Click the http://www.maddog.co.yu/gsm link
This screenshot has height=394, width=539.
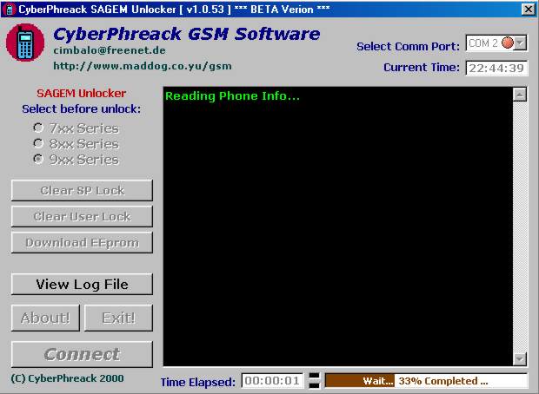[143, 66]
